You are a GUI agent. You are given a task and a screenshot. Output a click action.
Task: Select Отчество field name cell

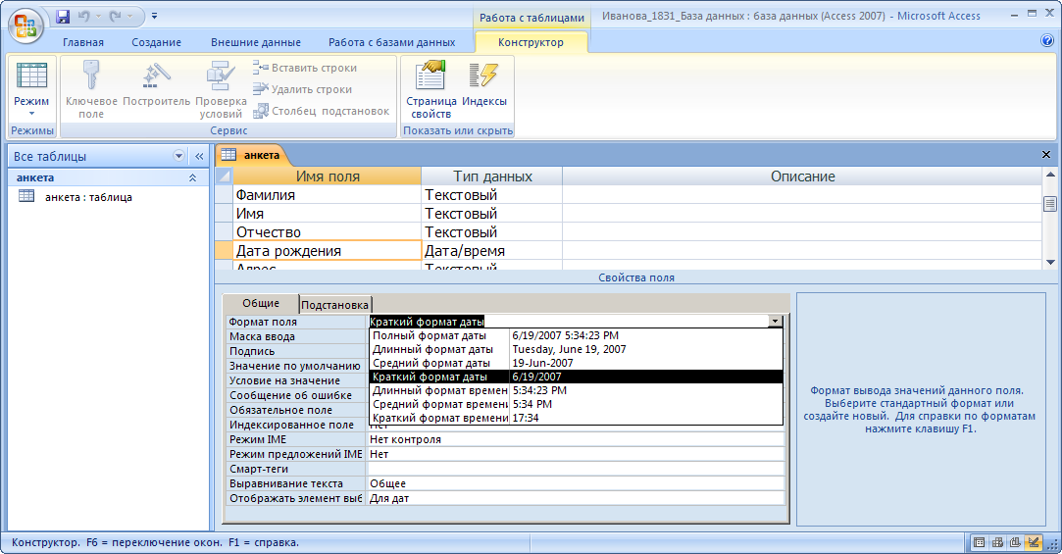[328, 231]
